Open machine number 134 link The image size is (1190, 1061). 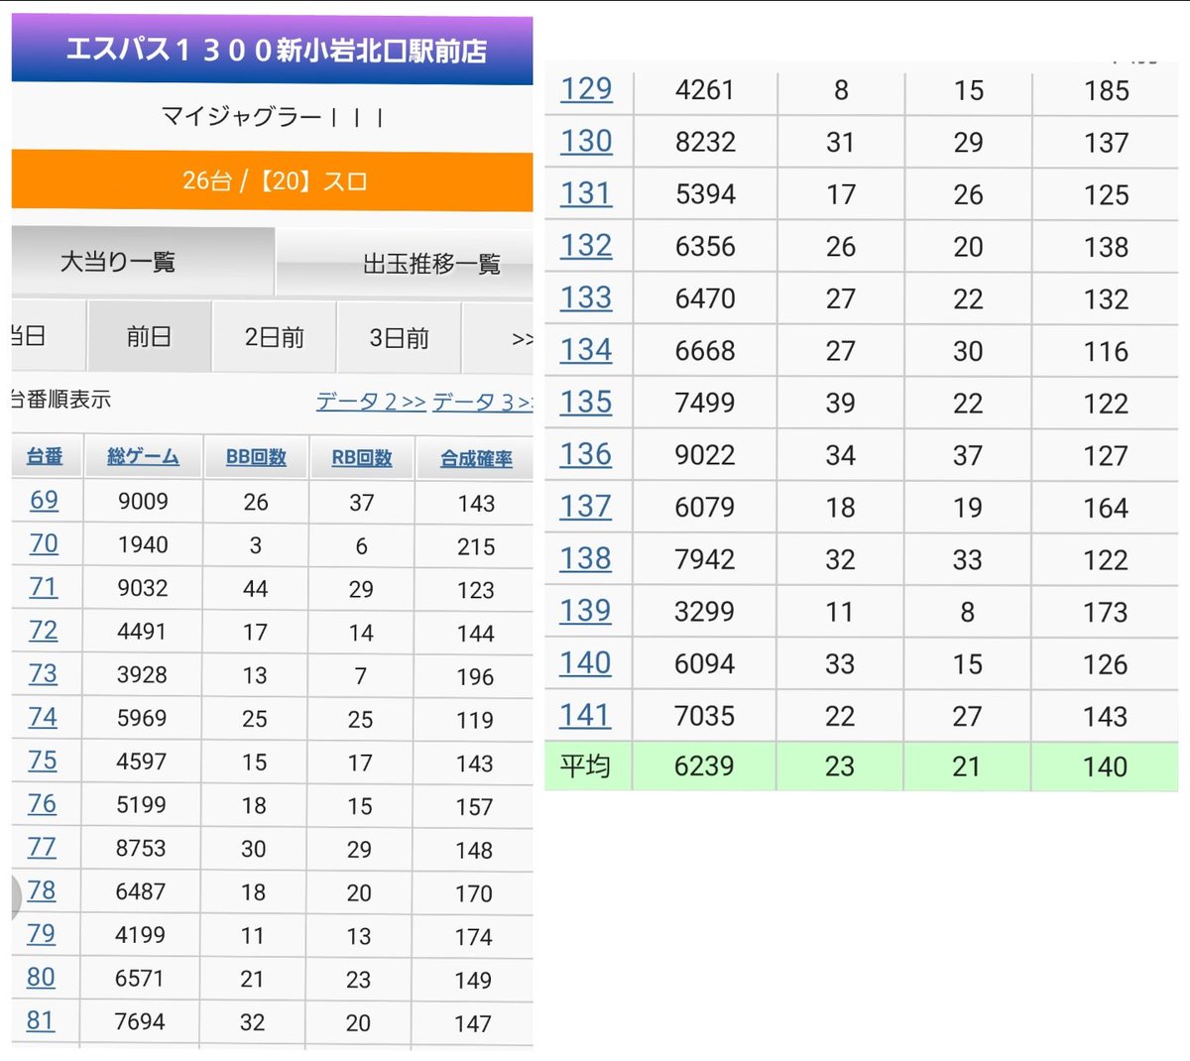[x=586, y=350]
